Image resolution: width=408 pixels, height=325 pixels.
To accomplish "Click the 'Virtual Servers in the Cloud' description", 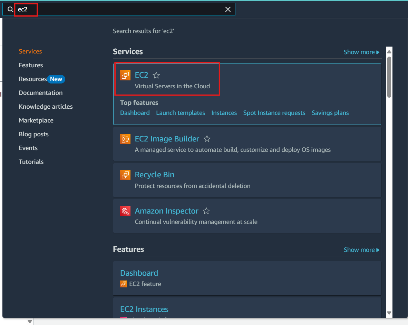I will pos(172,86).
